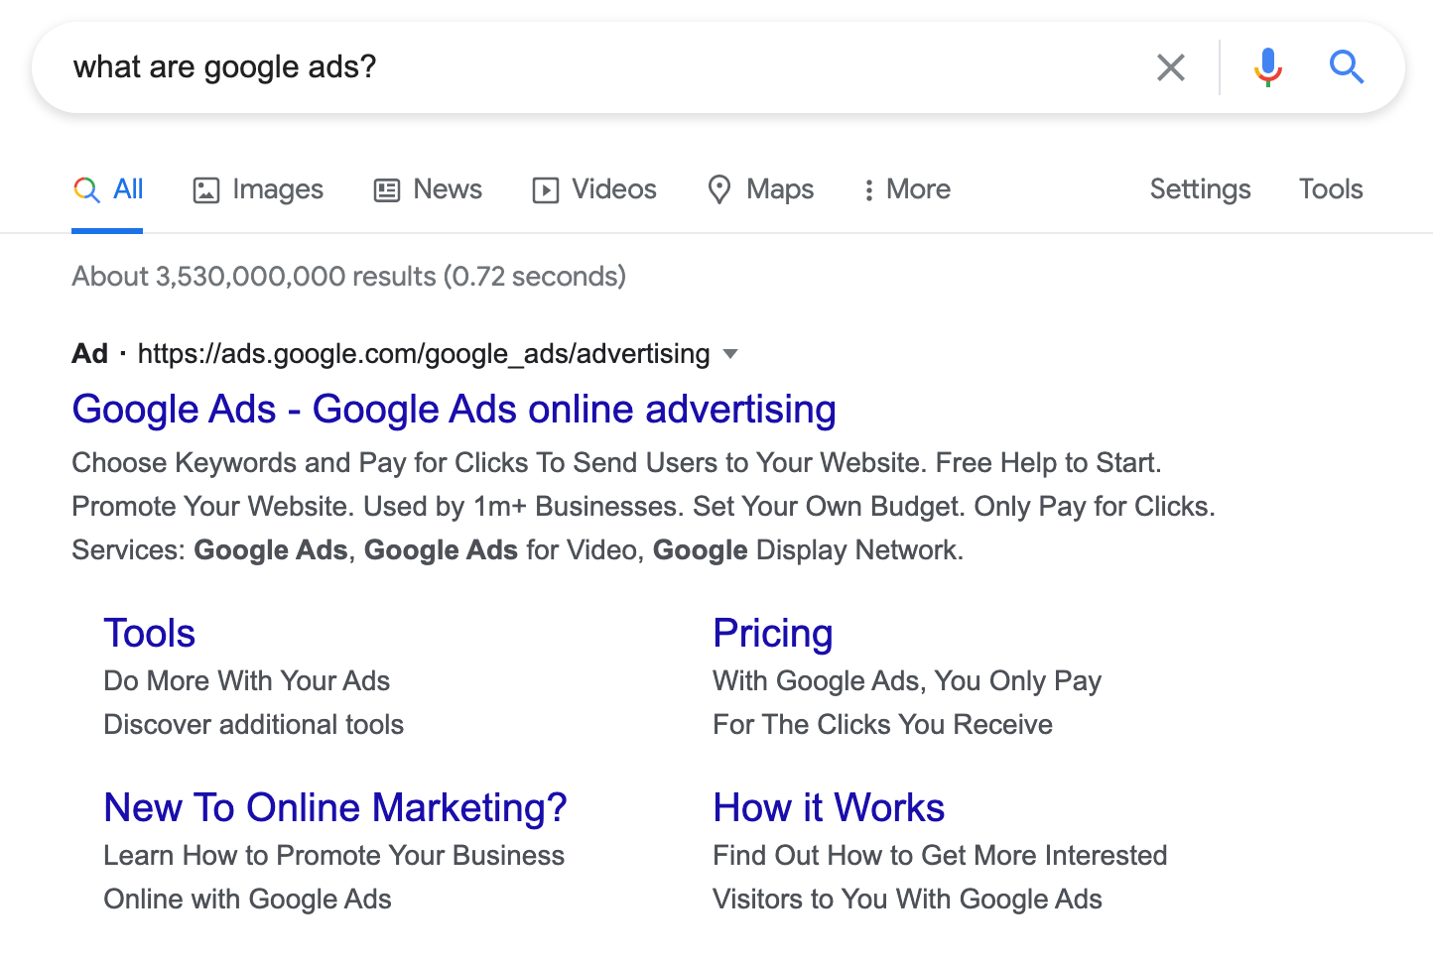Screen dimensions: 1433x962
Task: Click the microphone voice search icon
Action: click(1266, 67)
